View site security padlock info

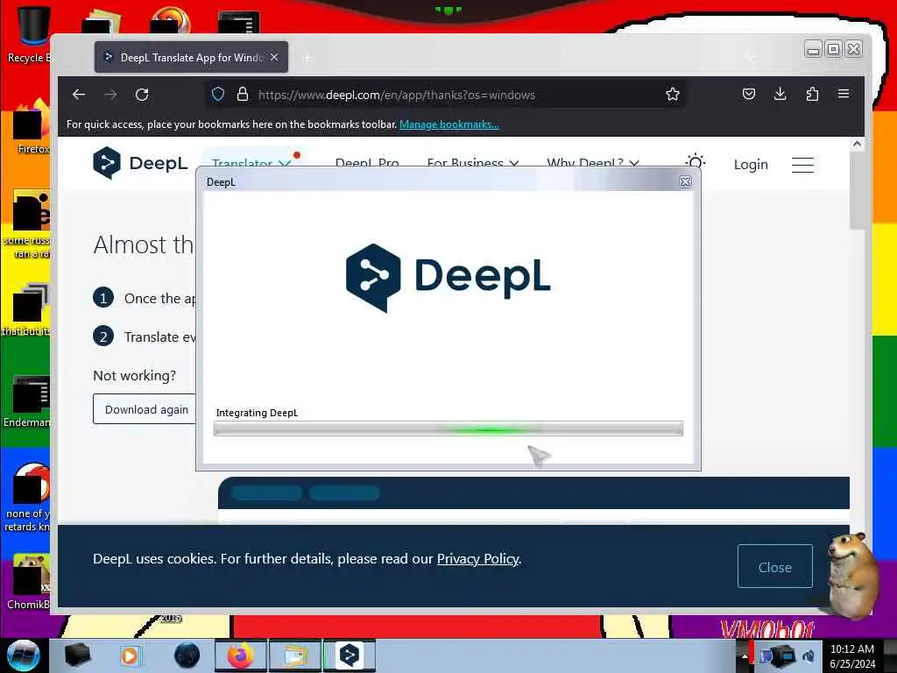(243, 95)
